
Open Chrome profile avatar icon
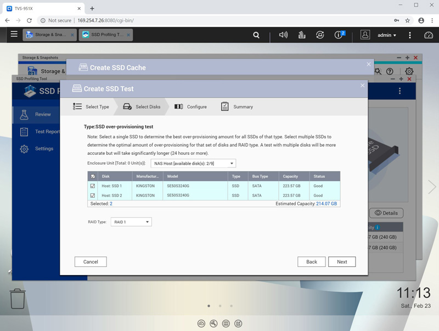421,20
